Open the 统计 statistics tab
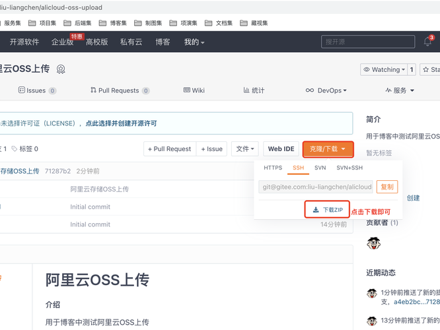Image resolution: width=440 pixels, height=330 pixels. [254, 90]
